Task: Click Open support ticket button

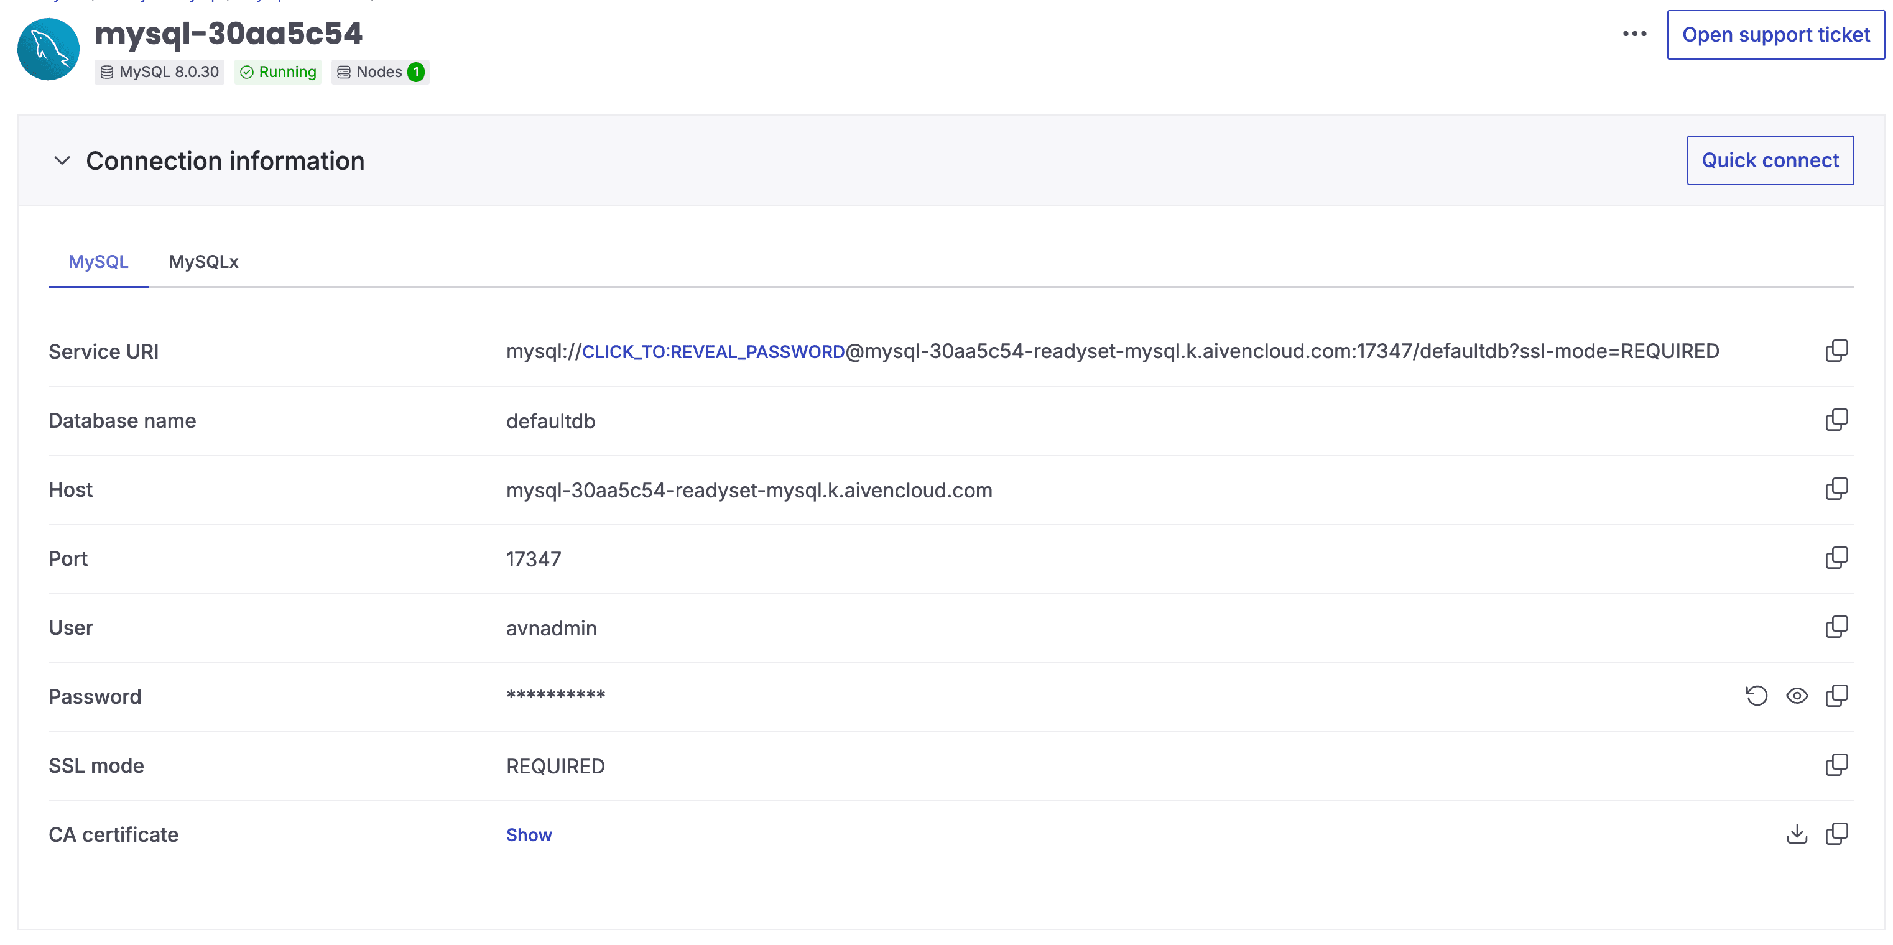Action: (1775, 35)
